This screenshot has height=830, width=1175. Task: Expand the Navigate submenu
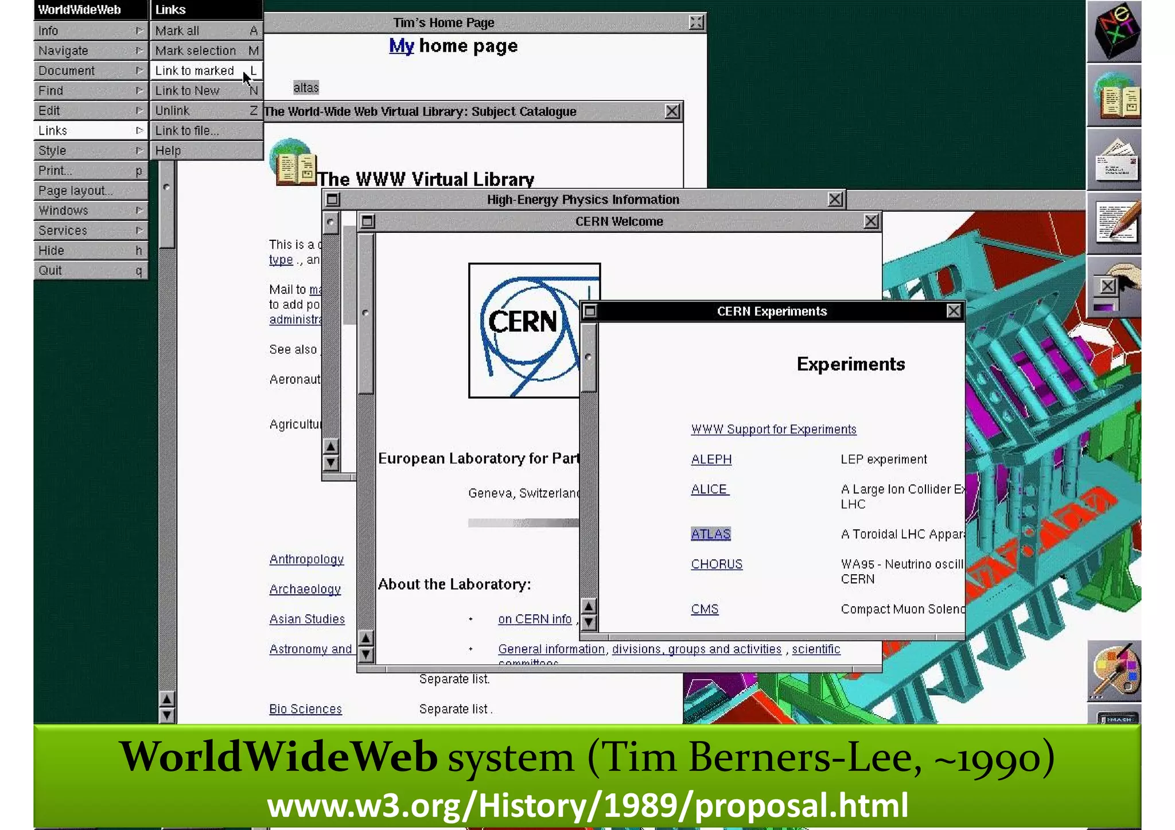click(91, 50)
